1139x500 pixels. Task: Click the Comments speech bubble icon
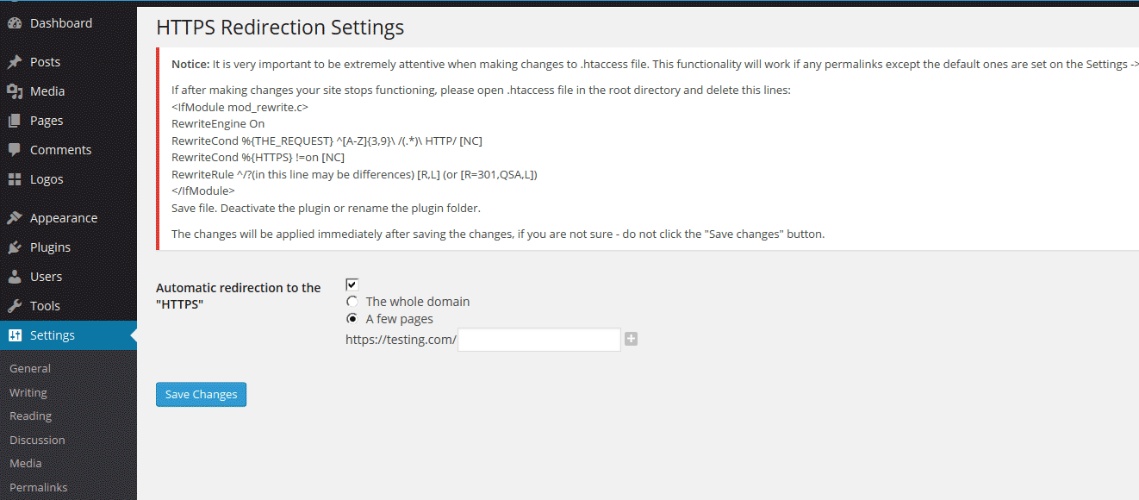(15, 150)
